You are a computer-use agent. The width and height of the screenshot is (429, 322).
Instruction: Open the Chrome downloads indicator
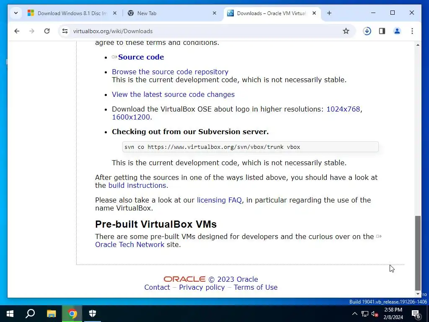367,31
